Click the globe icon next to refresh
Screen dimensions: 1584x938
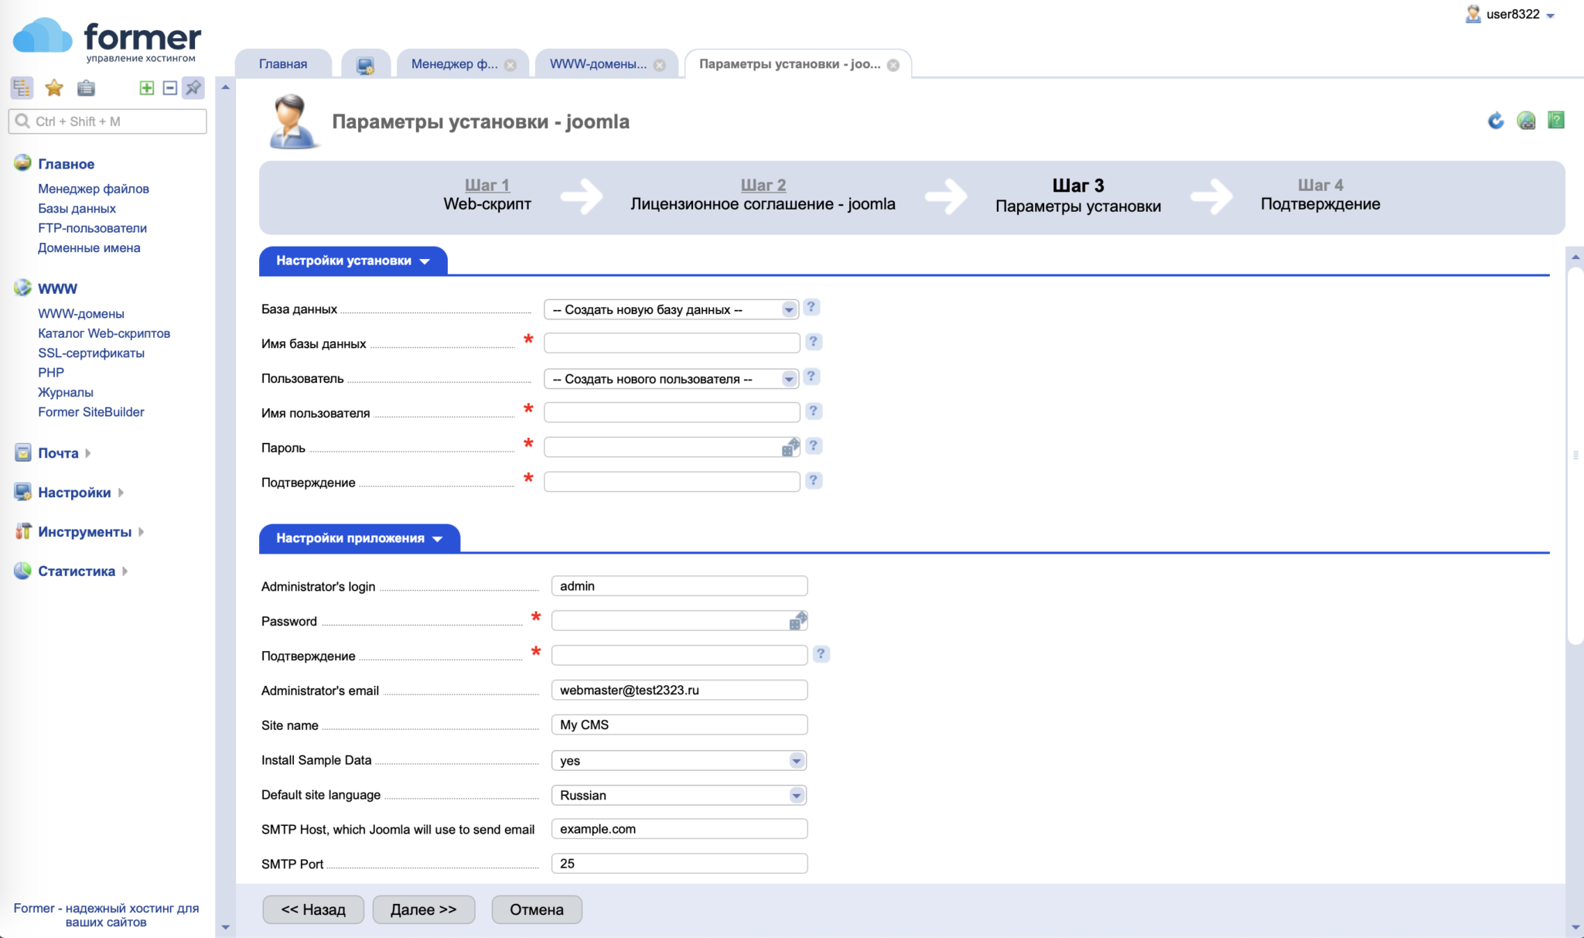click(1526, 121)
